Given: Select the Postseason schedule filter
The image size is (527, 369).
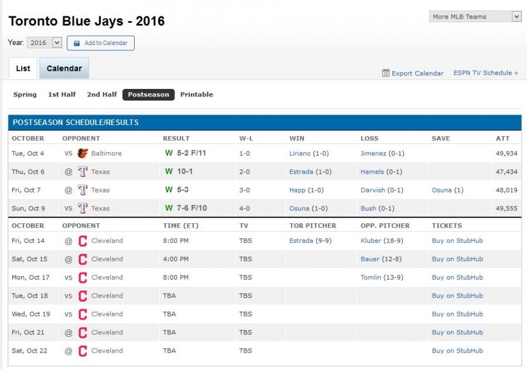Looking at the screenshot, I should [149, 95].
